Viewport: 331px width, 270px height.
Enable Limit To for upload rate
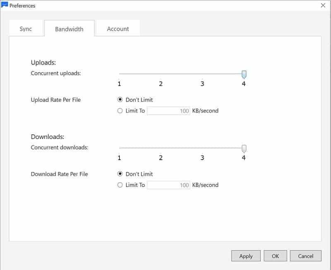[x=120, y=111]
